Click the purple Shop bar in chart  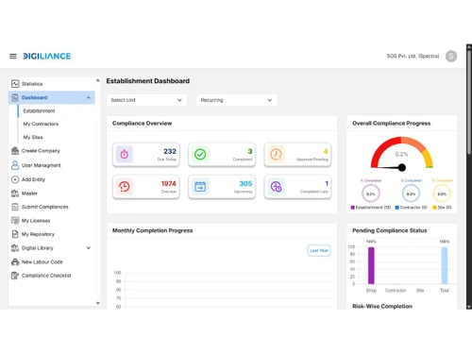(371, 265)
